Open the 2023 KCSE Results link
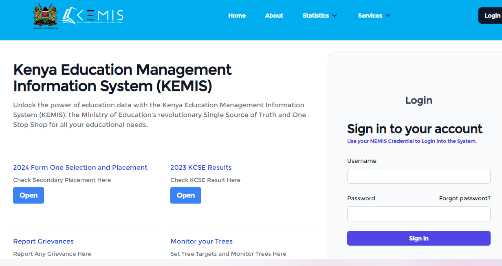 coord(201,167)
